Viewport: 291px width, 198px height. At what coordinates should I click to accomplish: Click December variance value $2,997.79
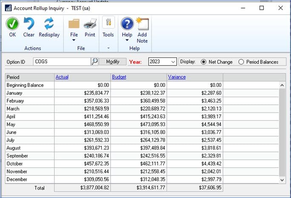(211, 179)
